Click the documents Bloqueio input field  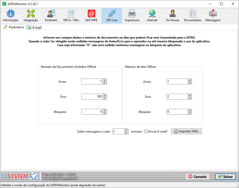[92, 112]
